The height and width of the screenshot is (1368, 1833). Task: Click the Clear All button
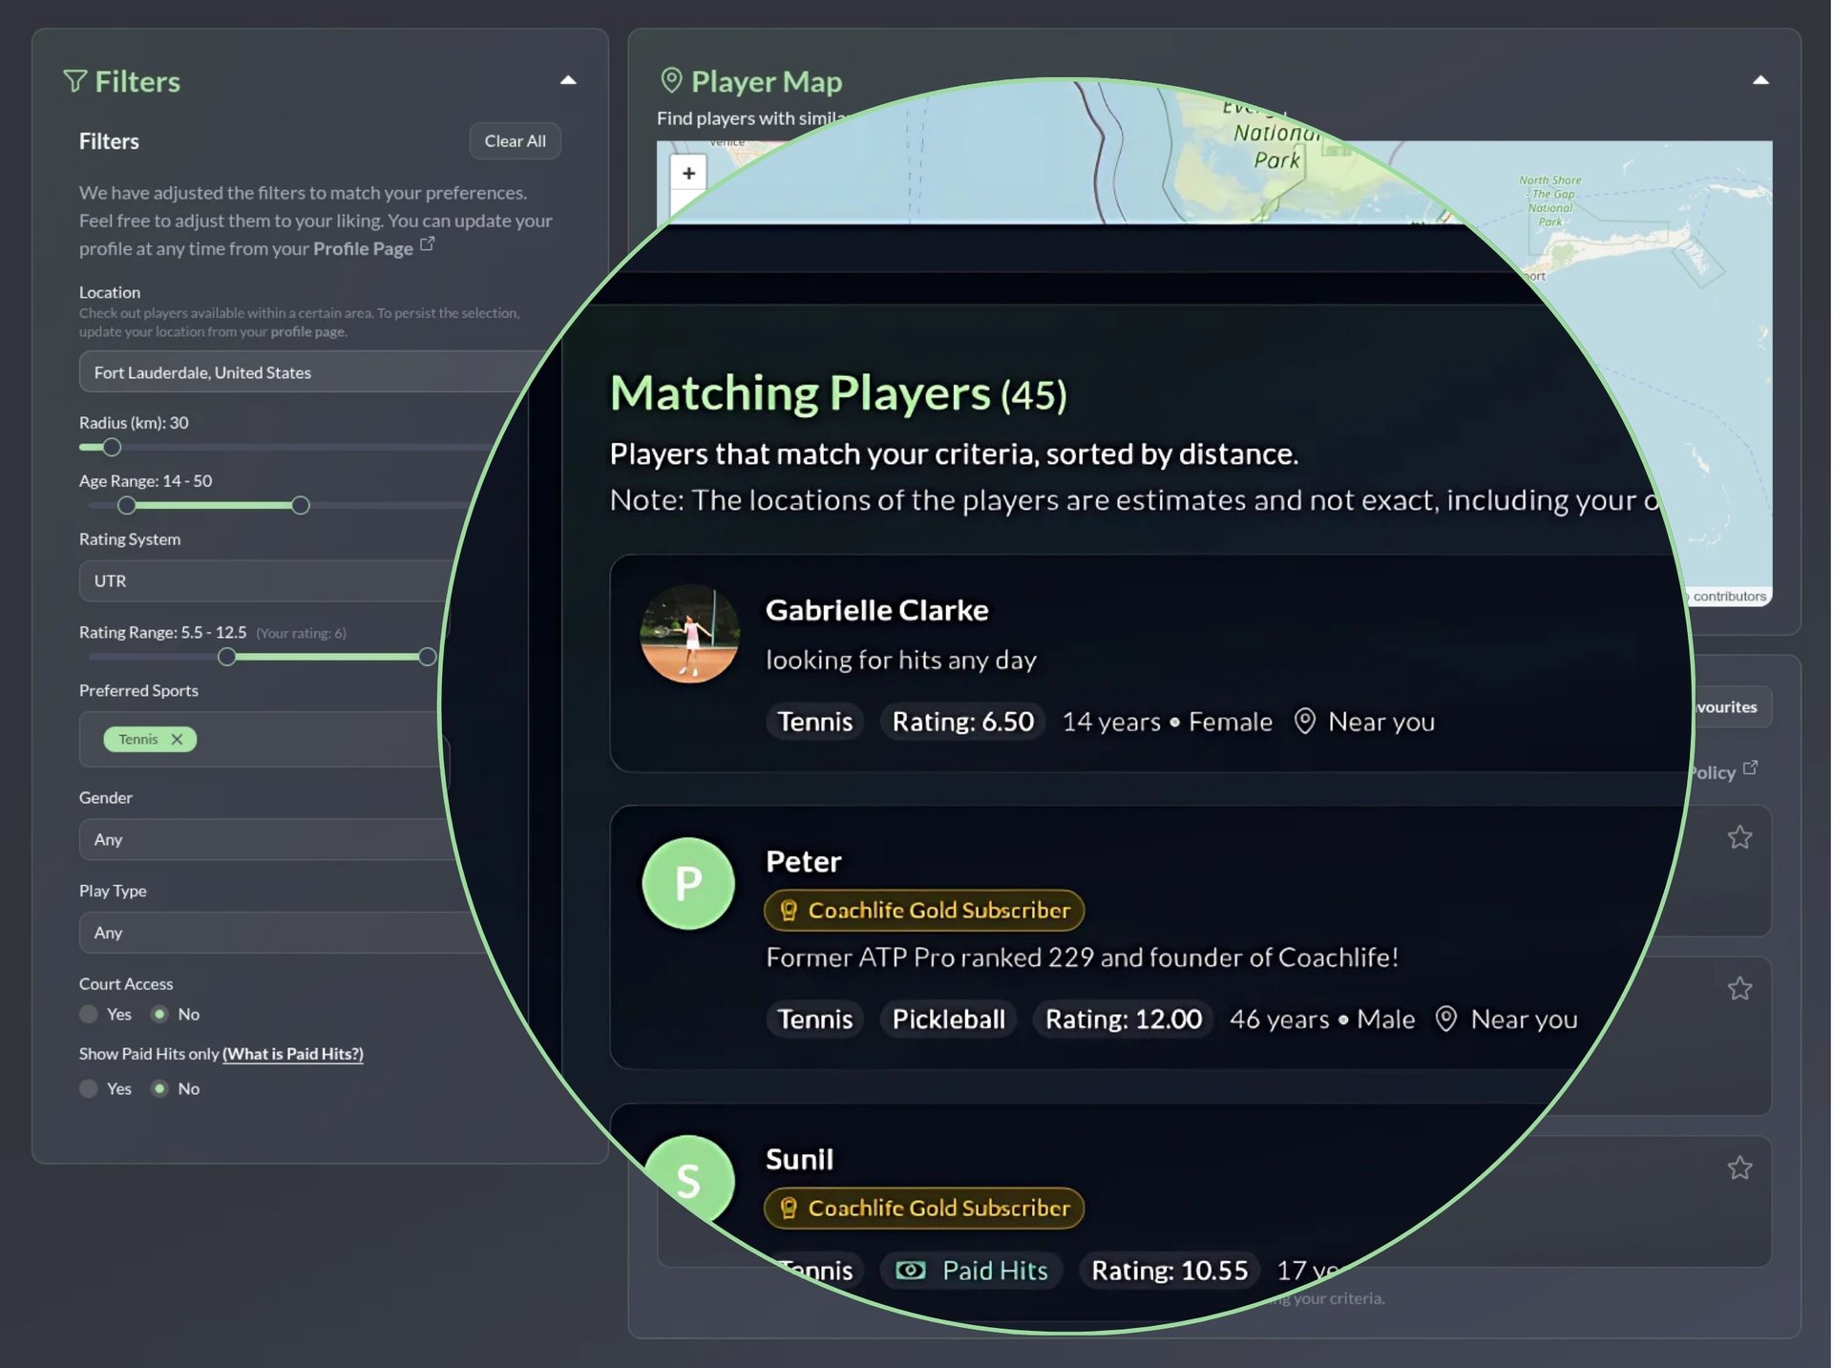coord(515,140)
